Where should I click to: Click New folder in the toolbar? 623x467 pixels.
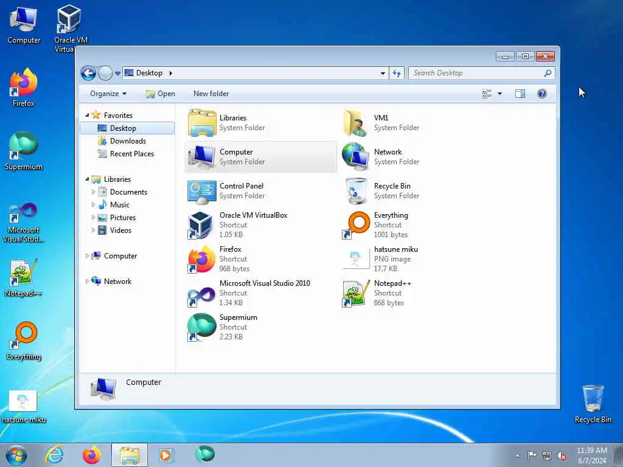[211, 94]
